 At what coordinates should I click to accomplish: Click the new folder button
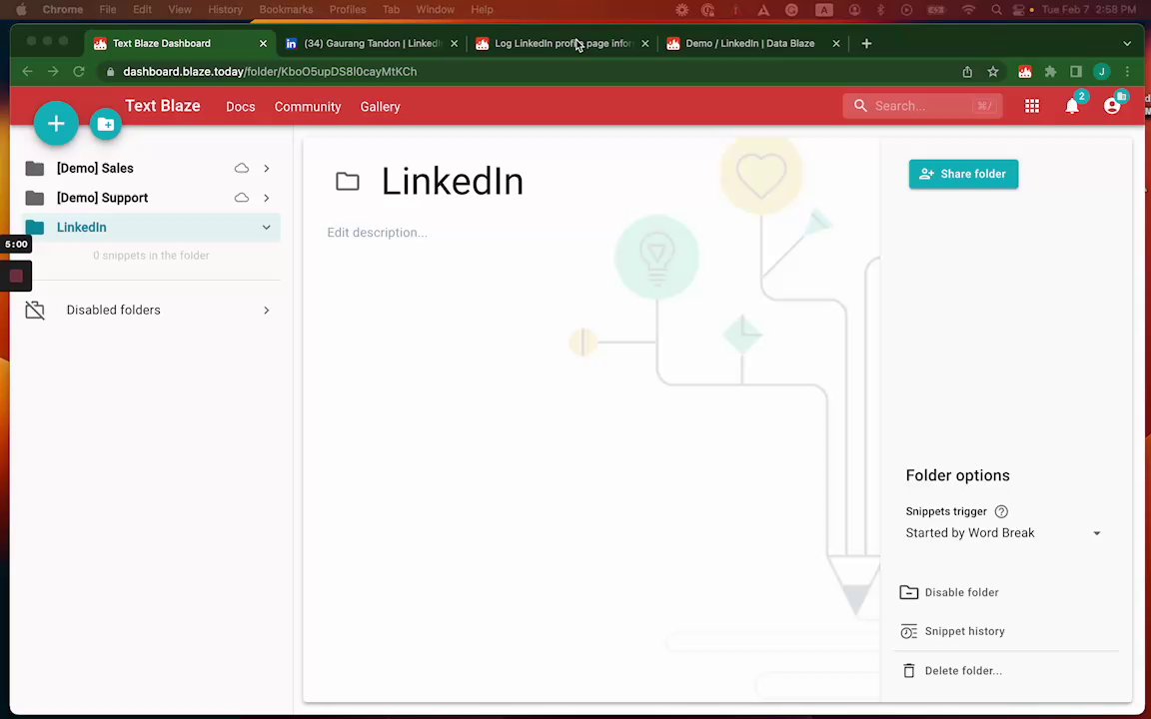coord(106,124)
